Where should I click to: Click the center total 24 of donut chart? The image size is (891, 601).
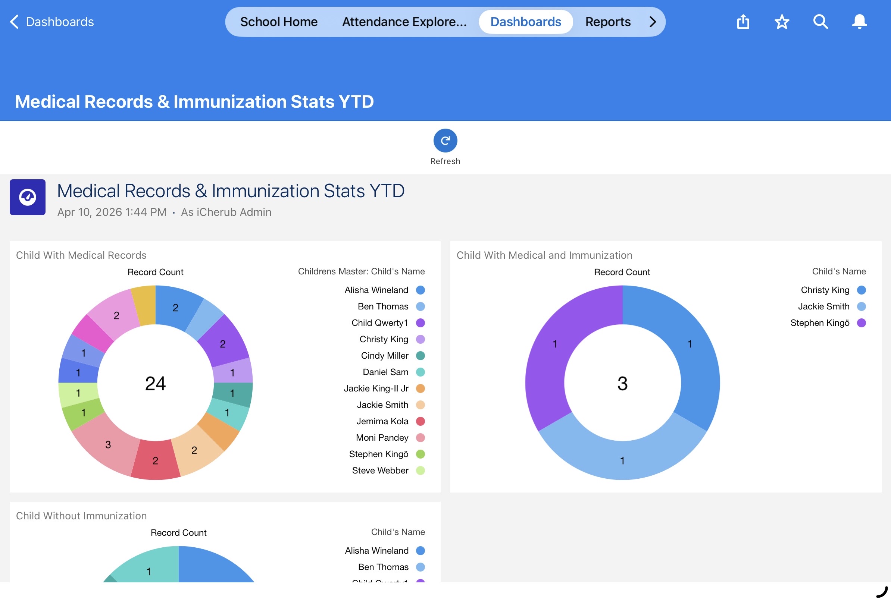coord(155,383)
